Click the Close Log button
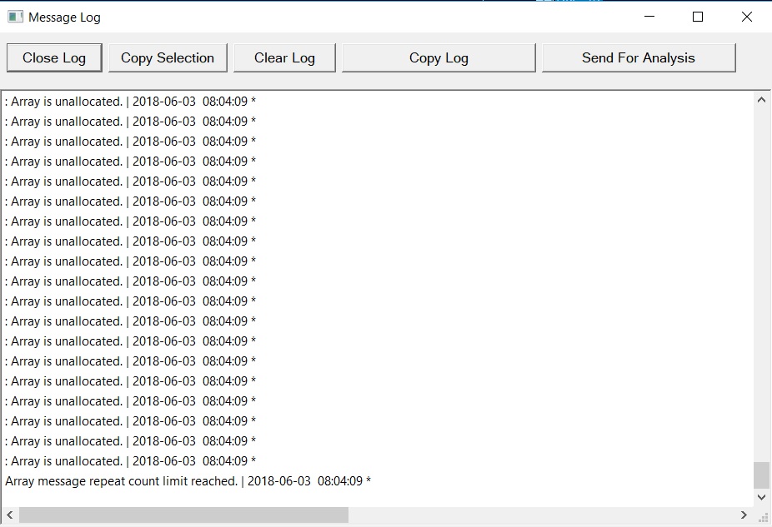 [x=54, y=58]
